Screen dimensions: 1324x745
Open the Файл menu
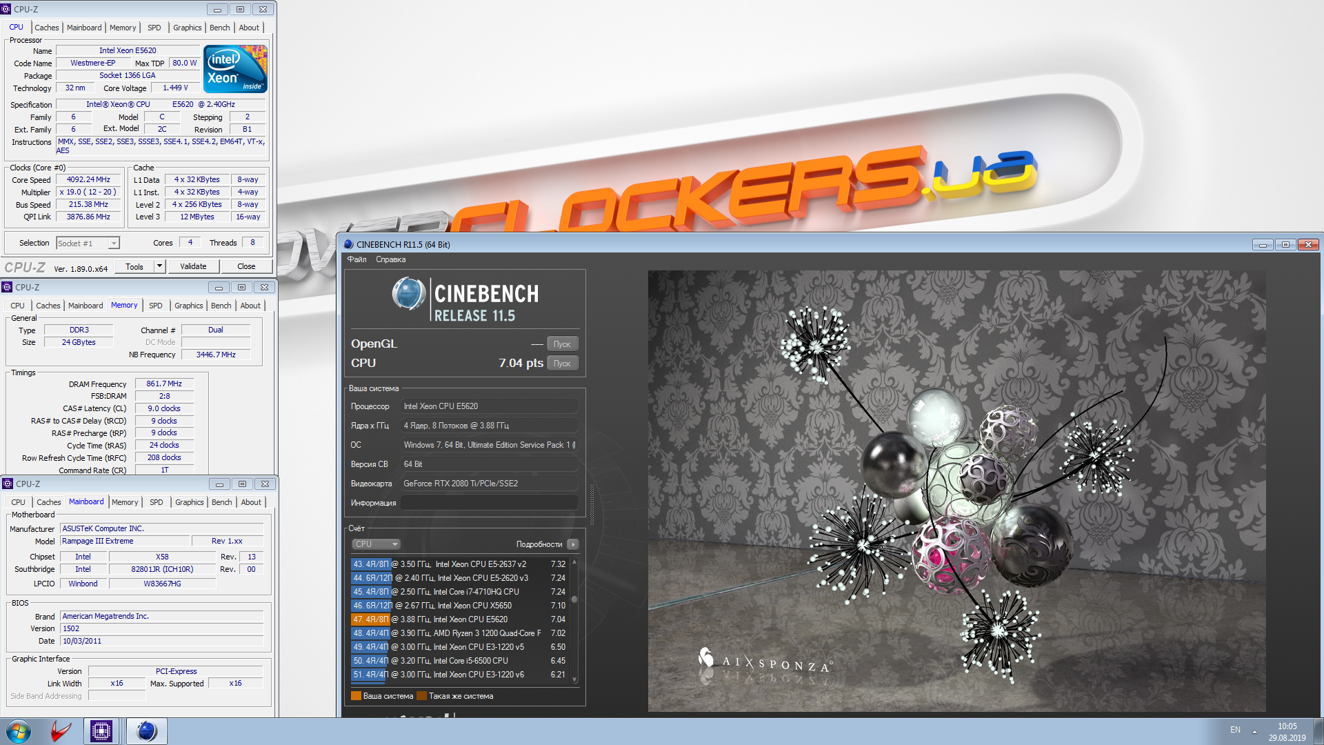357,259
